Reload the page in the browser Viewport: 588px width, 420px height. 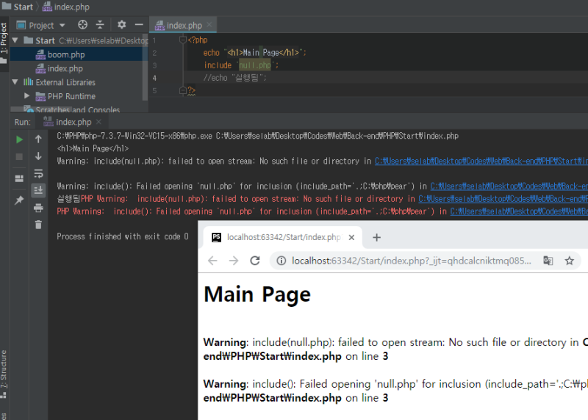pos(255,261)
